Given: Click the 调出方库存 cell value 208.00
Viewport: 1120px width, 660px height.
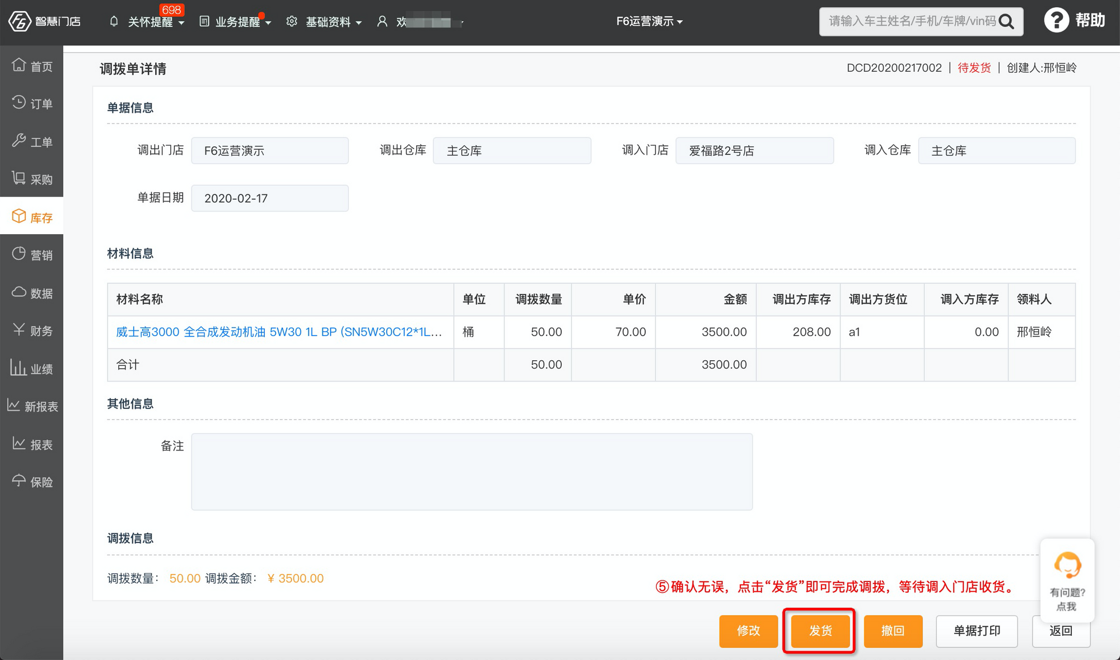Looking at the screenshot, I should (811, 332).
